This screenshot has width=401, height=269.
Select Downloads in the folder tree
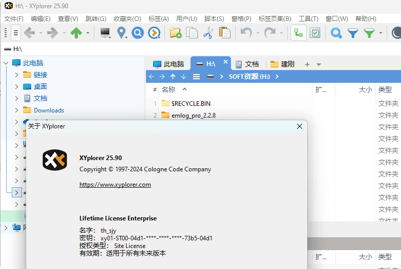pyautogui.click(x=49, y=110)
